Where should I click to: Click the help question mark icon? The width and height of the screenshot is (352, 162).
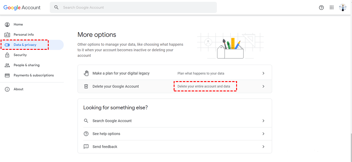[x=321, y=8]
